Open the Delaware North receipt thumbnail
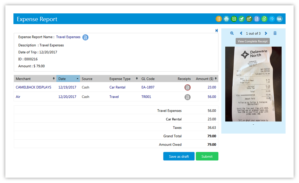299x183 pixels. (253, 84)
